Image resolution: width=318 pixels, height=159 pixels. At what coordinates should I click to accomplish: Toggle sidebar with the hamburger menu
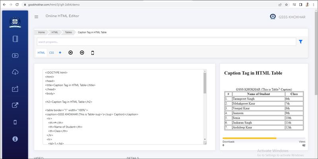tap(37, 17)
